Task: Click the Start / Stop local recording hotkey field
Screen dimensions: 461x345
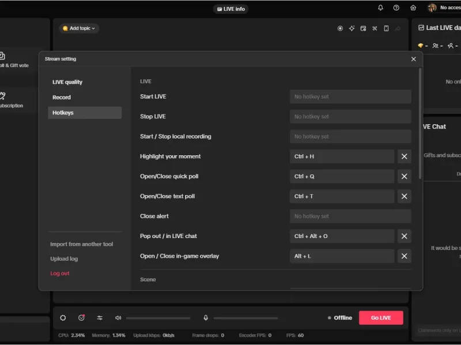Action: [x=350, y=136]
